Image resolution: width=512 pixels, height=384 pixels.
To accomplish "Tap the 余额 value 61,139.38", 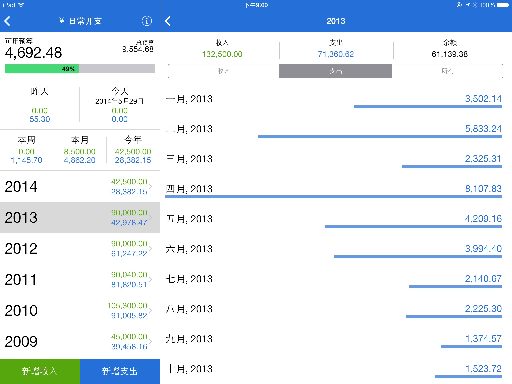I will [x=450, y=54].
